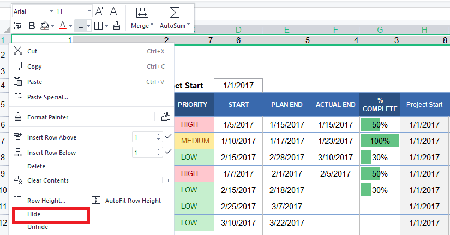Click the increase font size icon
This screenshot has height=235, width=450.
pyautogui.click(x=99, y=11)
